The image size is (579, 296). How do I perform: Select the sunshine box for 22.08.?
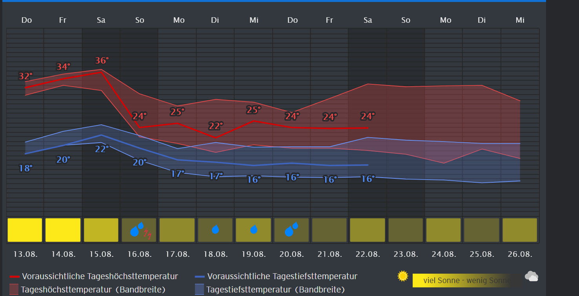click(x=368, y=230)
